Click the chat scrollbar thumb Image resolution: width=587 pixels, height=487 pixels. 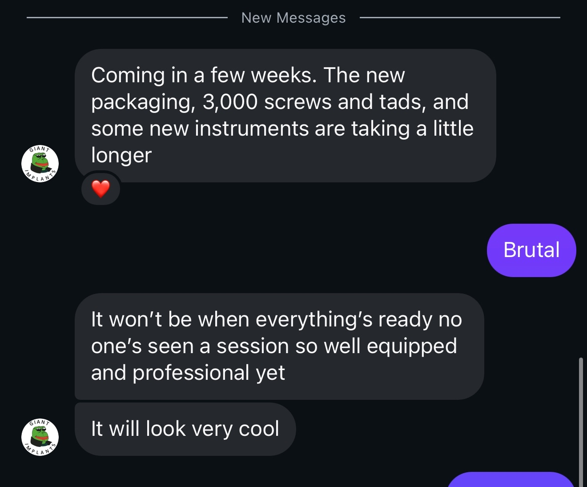[x=581, y=422]
